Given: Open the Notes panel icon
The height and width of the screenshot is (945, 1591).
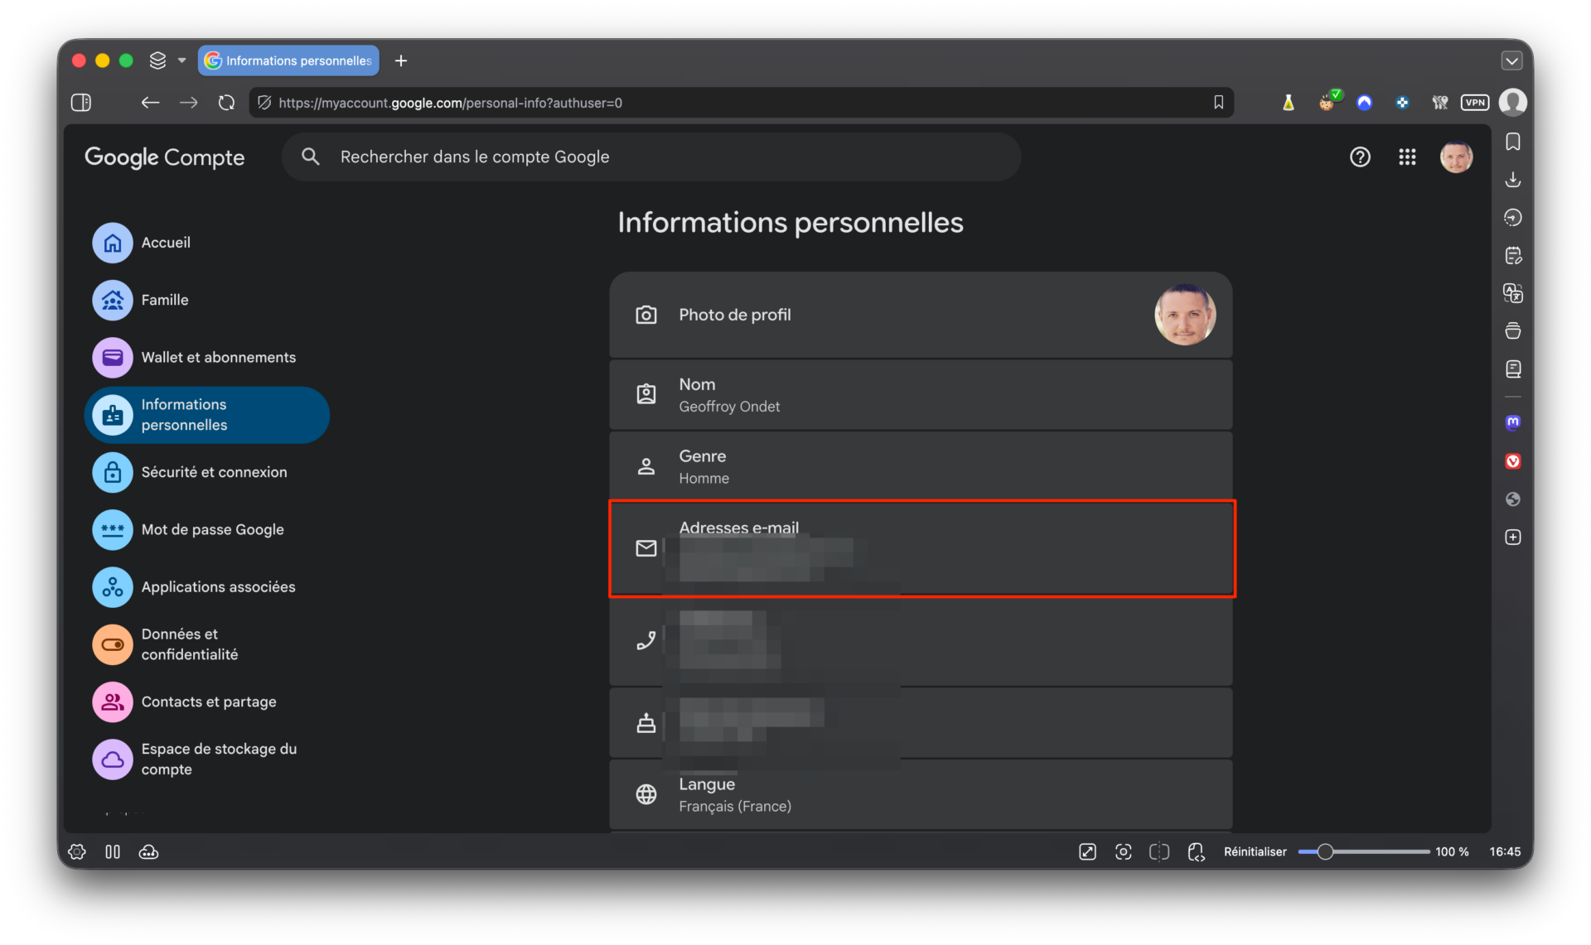Looking at the screenshot, I should coord(1513,256).
